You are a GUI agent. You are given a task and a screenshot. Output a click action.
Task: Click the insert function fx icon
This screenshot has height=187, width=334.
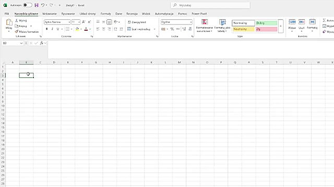pyautogui.click(x=41, y=43)
